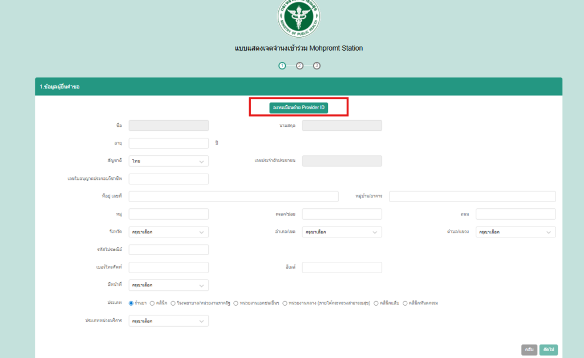This screenshot has height=358, width=584.
Task: Click the step 3 circle indicator
Action: (x=317, y=65)
